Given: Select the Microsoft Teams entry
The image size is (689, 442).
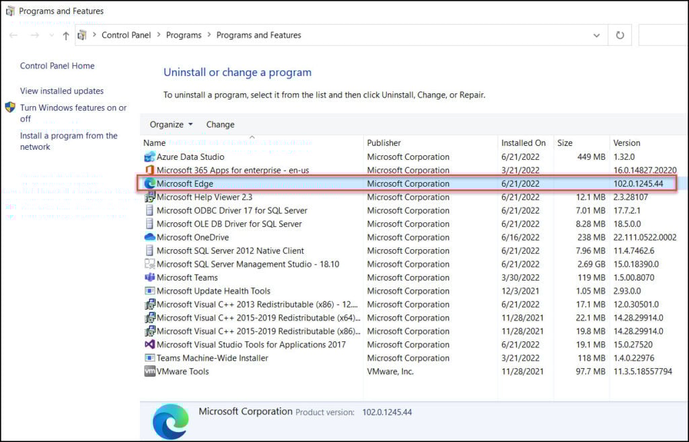Looking at the screenshot, I should pyautogui.click(x=187, y=277).
